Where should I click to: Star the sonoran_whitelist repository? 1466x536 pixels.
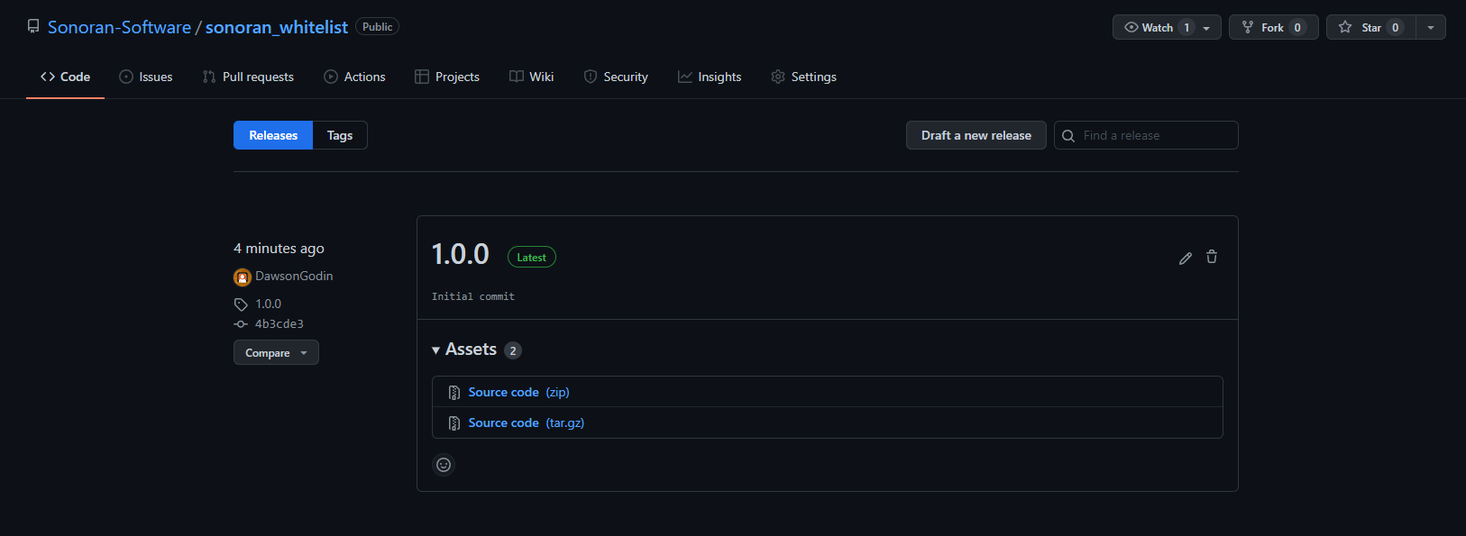1371,27
